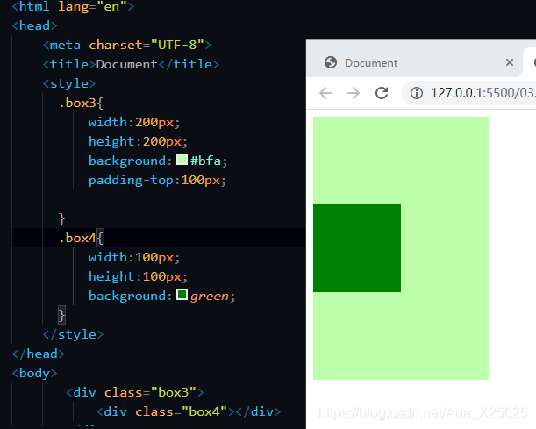
Task: Select the Document browser tab
Action: 415,62
